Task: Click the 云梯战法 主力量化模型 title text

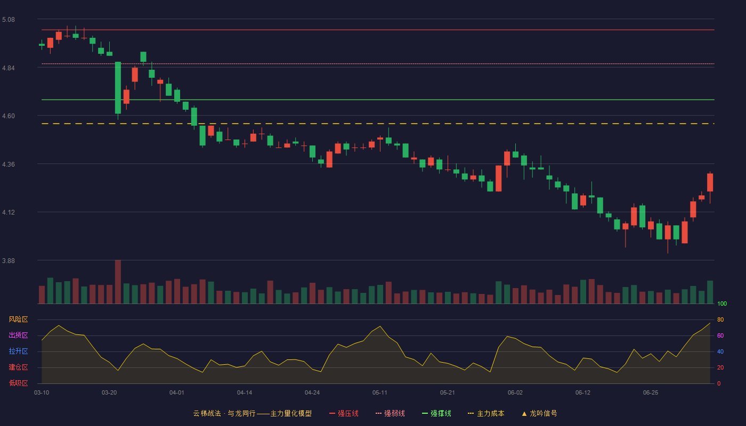Action: (252, 413)
